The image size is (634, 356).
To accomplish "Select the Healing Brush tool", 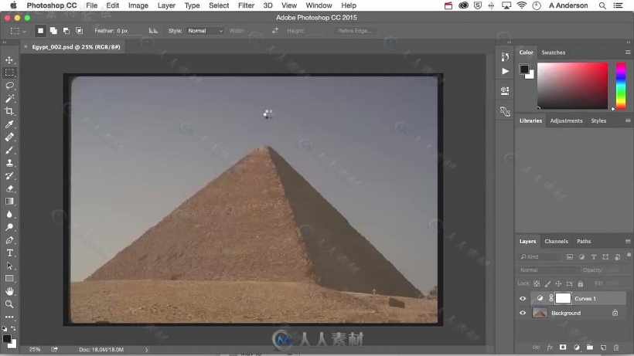I will [x=9, y=137].
